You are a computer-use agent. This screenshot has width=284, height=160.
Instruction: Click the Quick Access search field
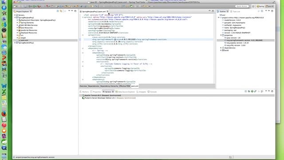(x=242, y=6)
